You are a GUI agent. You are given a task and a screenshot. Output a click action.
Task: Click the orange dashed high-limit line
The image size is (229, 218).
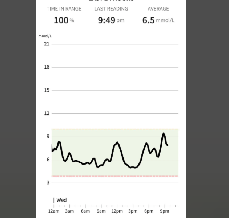click(115, 129)
